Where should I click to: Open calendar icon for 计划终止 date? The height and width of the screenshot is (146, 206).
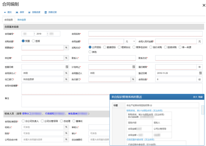pos(134,67)
